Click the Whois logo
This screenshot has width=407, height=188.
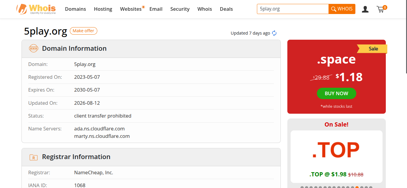pos(36,9)
